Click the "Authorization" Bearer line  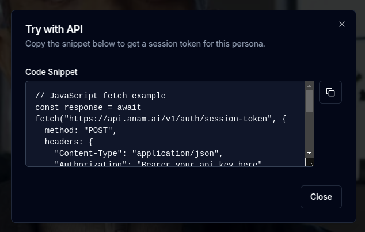click(158, 164)
